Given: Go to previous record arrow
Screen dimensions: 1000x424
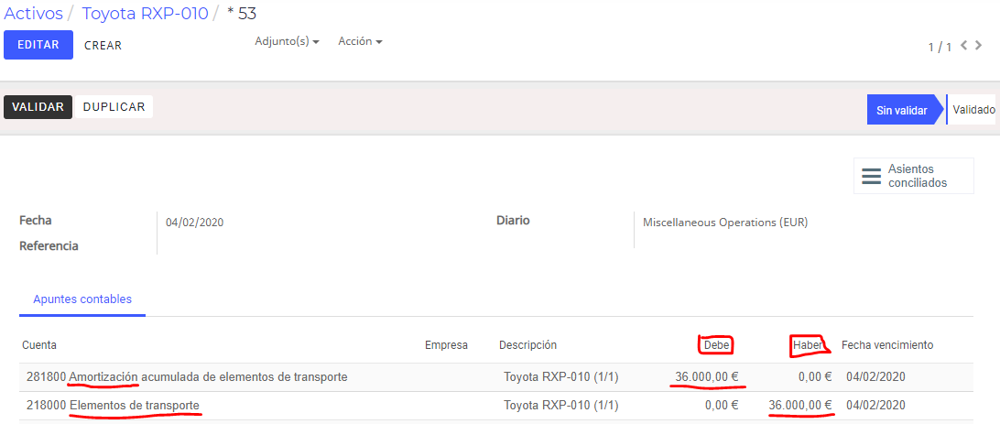Looking at the screenshot, I should tap(964, 45).
